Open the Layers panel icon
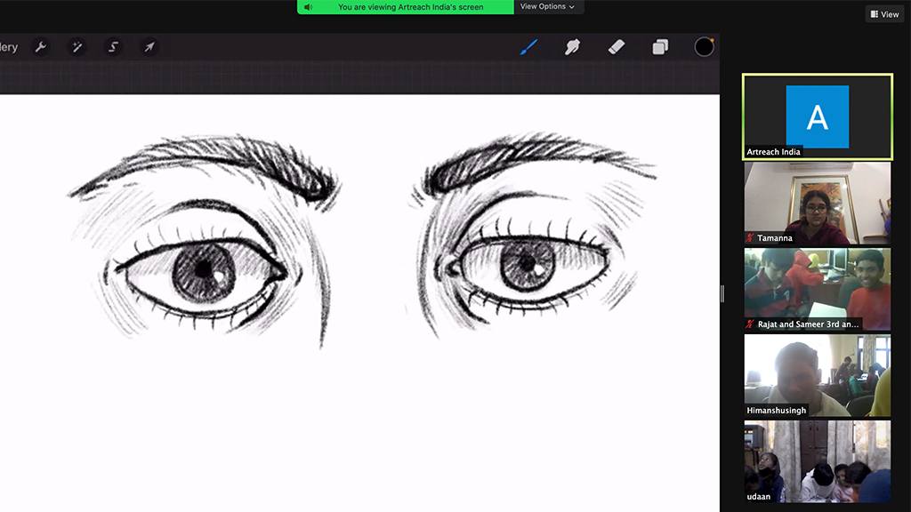Viewport: 911px width, 512px height. 660,47
